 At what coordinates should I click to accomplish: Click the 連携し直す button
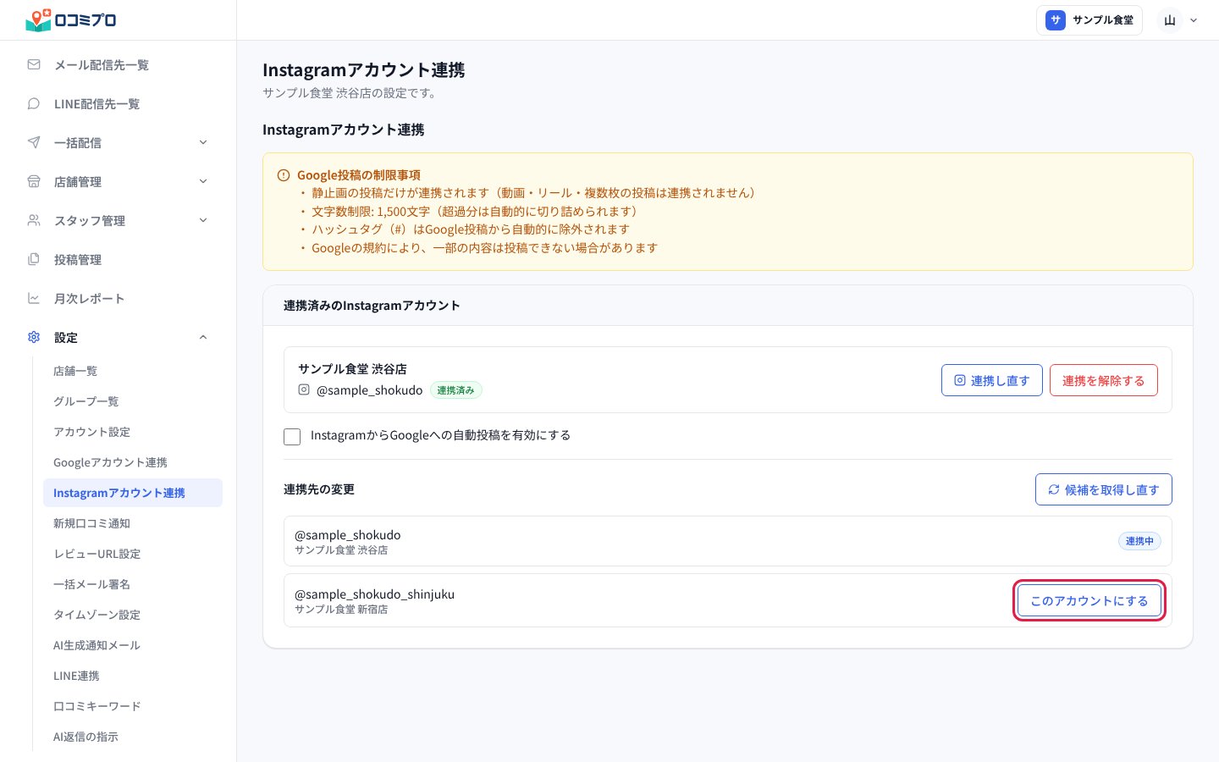click(992, 380)
